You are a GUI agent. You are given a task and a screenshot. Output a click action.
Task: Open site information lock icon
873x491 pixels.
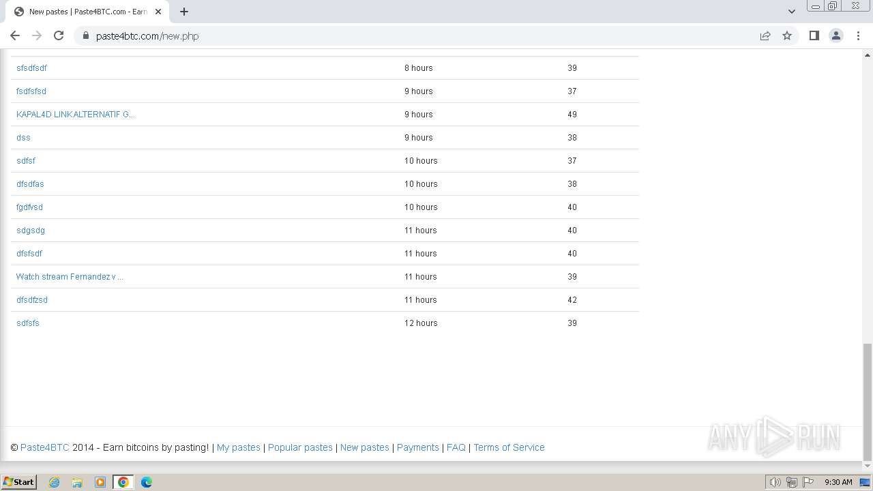click(x=86, y=35)
